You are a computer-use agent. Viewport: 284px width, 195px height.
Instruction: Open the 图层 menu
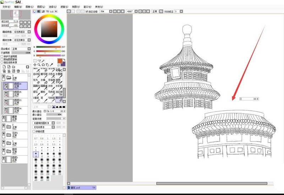point(42,7)
